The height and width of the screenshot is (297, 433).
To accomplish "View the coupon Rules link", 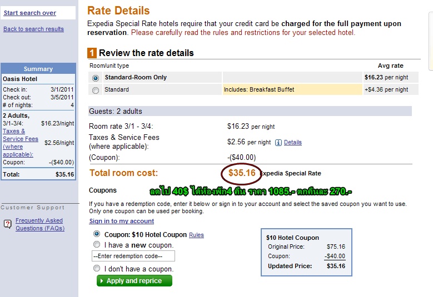I will tap(196, 235).
